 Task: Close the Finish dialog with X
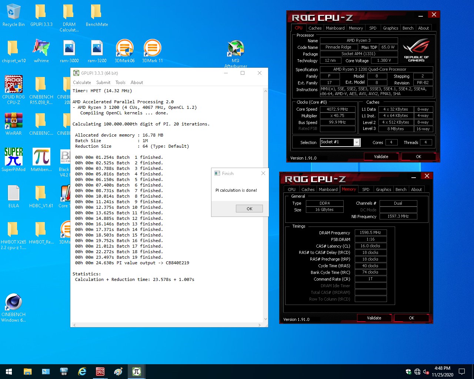coord(263,173)
